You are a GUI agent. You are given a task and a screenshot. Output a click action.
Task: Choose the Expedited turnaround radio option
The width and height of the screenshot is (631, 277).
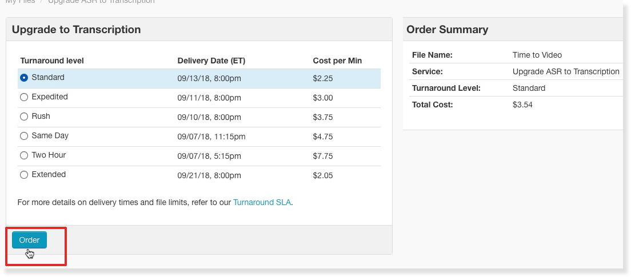pyautogui.click(x=24, y=97)
